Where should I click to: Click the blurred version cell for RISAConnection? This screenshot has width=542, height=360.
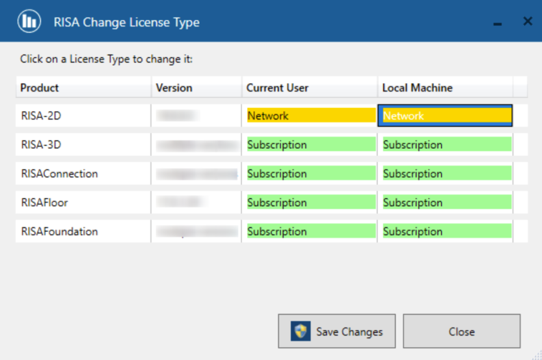pos(196,174)
